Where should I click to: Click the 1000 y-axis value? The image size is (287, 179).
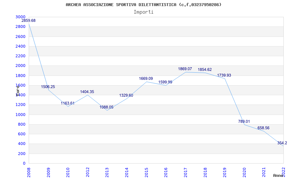point(20,115)
